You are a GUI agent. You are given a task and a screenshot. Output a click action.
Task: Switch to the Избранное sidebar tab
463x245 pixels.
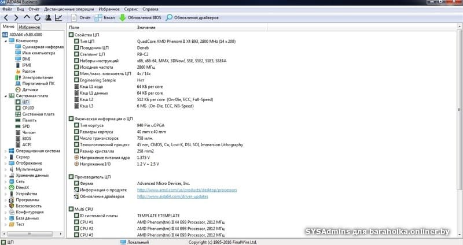click(x=30, y=27)
